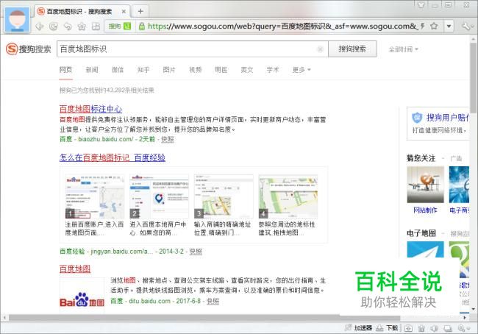The width and height of the screenshot is (478, 334).
Task: Click the paper plane image under 电子地图
Action: coord(425,249)
